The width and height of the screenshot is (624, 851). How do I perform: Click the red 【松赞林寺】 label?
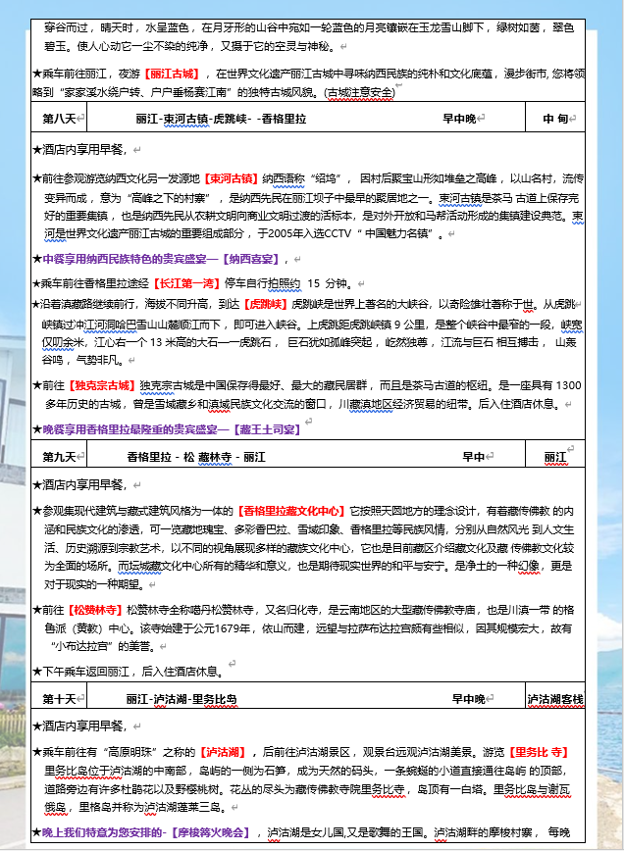click(95, 610)
